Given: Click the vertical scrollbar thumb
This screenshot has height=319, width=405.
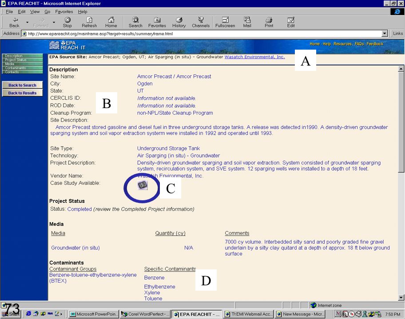Looking at the screenshot, I should 401,122.
